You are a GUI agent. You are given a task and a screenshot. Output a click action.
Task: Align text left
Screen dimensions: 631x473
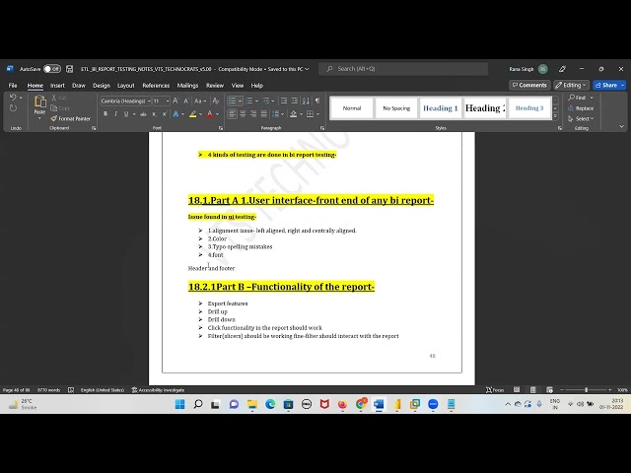[x=233, y=114]
